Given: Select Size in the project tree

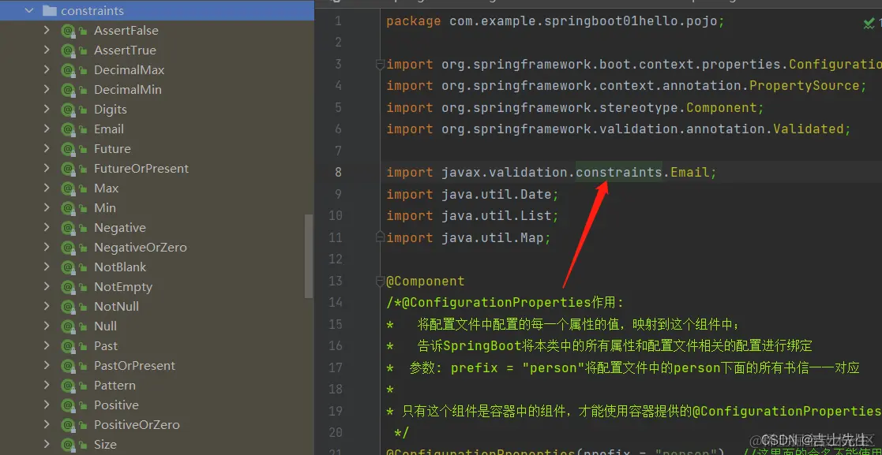Looking at the screenshot, I should (105, 444).
